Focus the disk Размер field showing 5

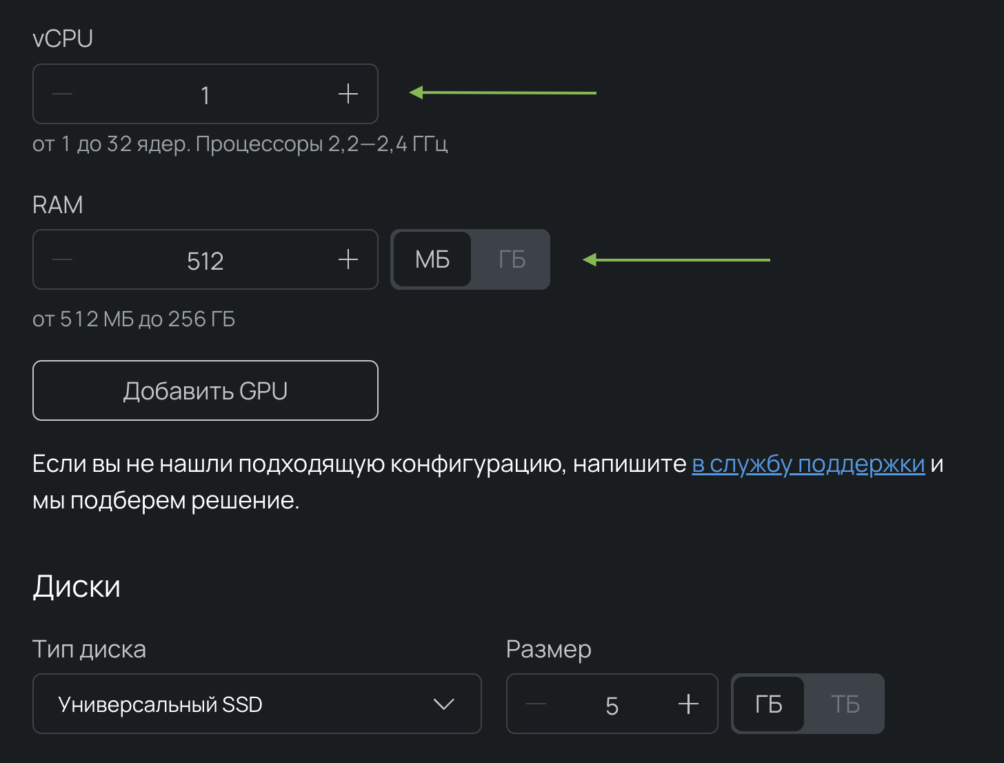pos(612,706)
